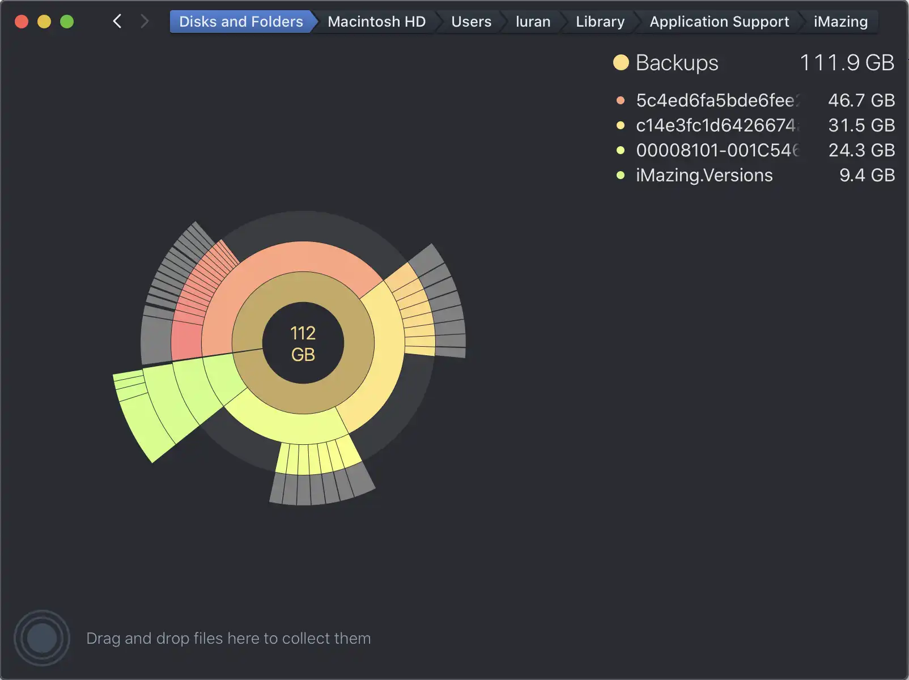Select the 5c4ed6fa5bde6fee folder row
The width and height of the screenshot is (909, 680).
(x=755, y=100)
